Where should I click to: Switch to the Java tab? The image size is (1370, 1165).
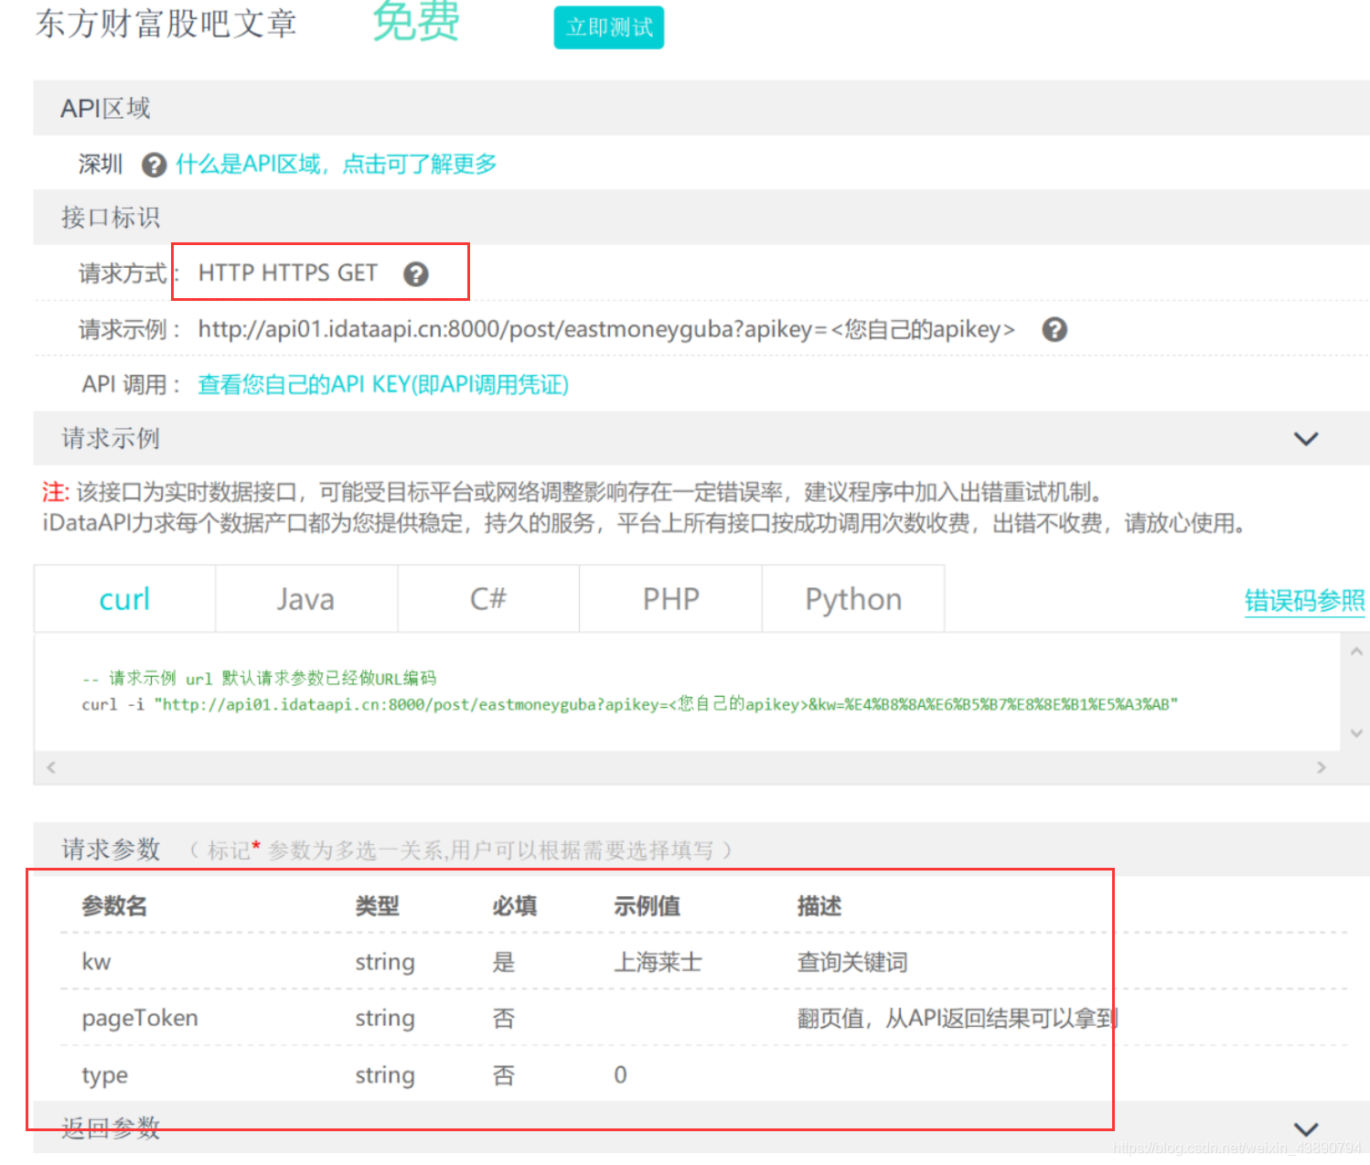pyautogui.click(x=306, y=599)
